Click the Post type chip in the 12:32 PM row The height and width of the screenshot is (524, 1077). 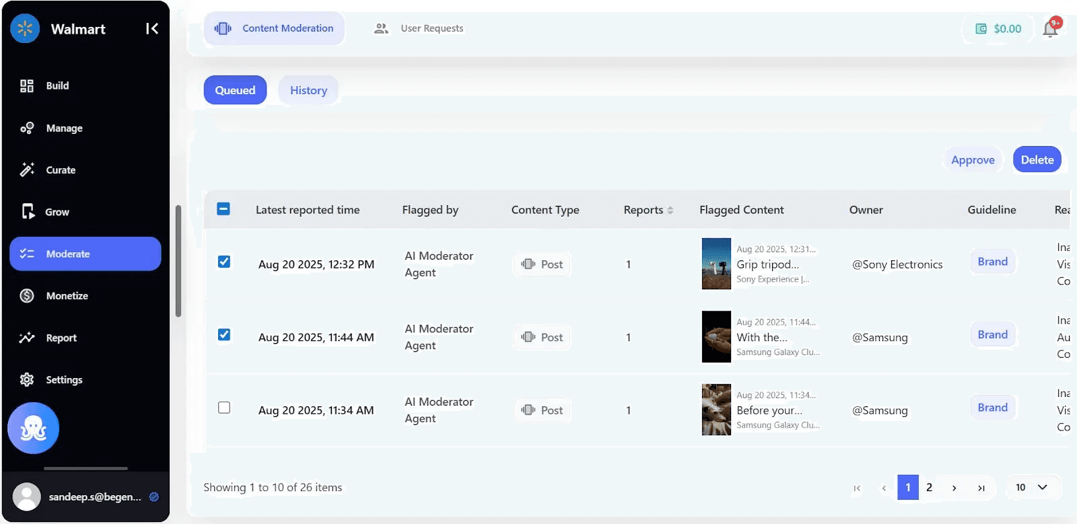pos(542,264)
